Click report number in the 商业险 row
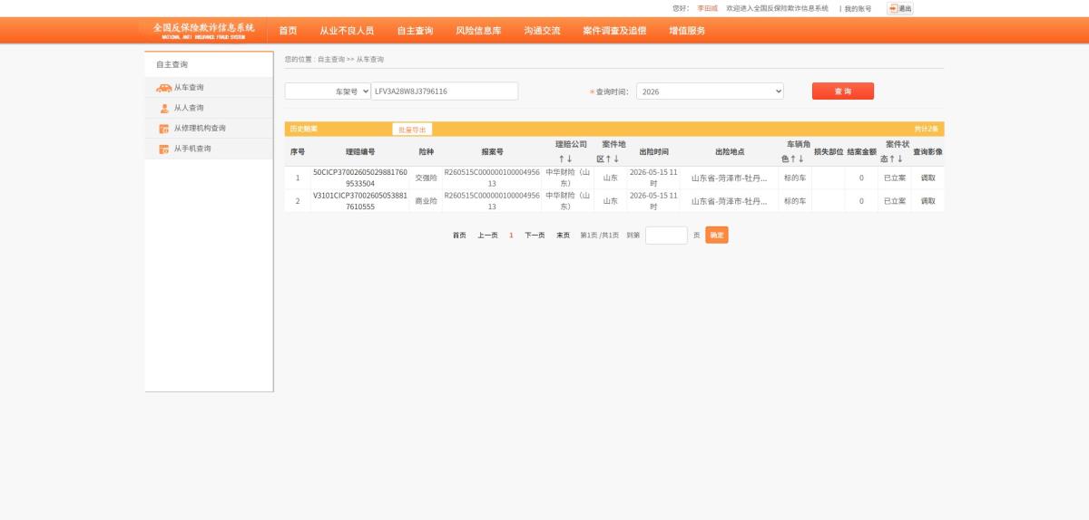 (x=492, y=201)
